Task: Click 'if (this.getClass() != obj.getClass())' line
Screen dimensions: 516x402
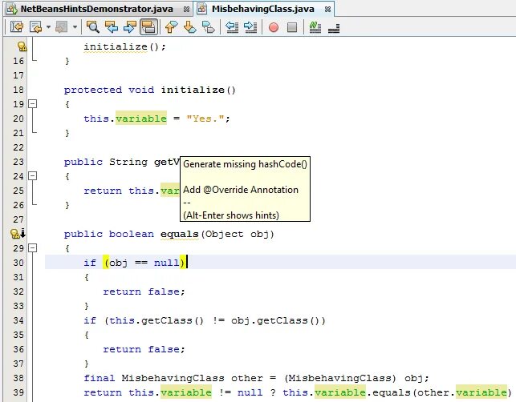Action: pos(205,320)
